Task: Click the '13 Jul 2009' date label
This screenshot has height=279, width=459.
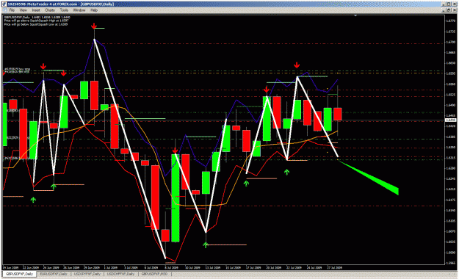Action: point(213,267)
